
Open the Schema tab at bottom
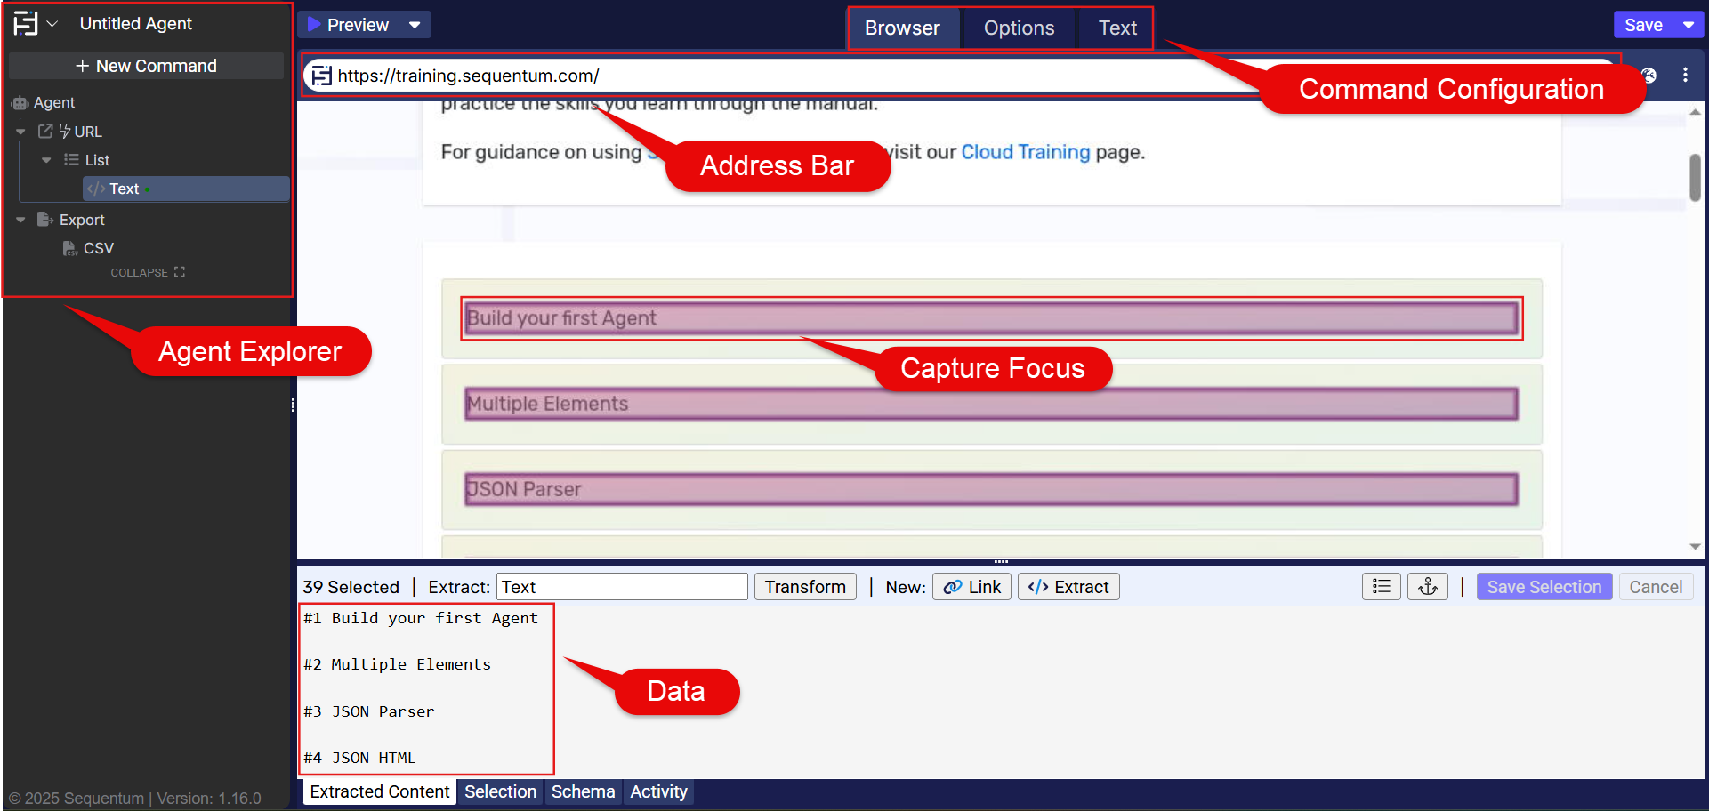583,791
